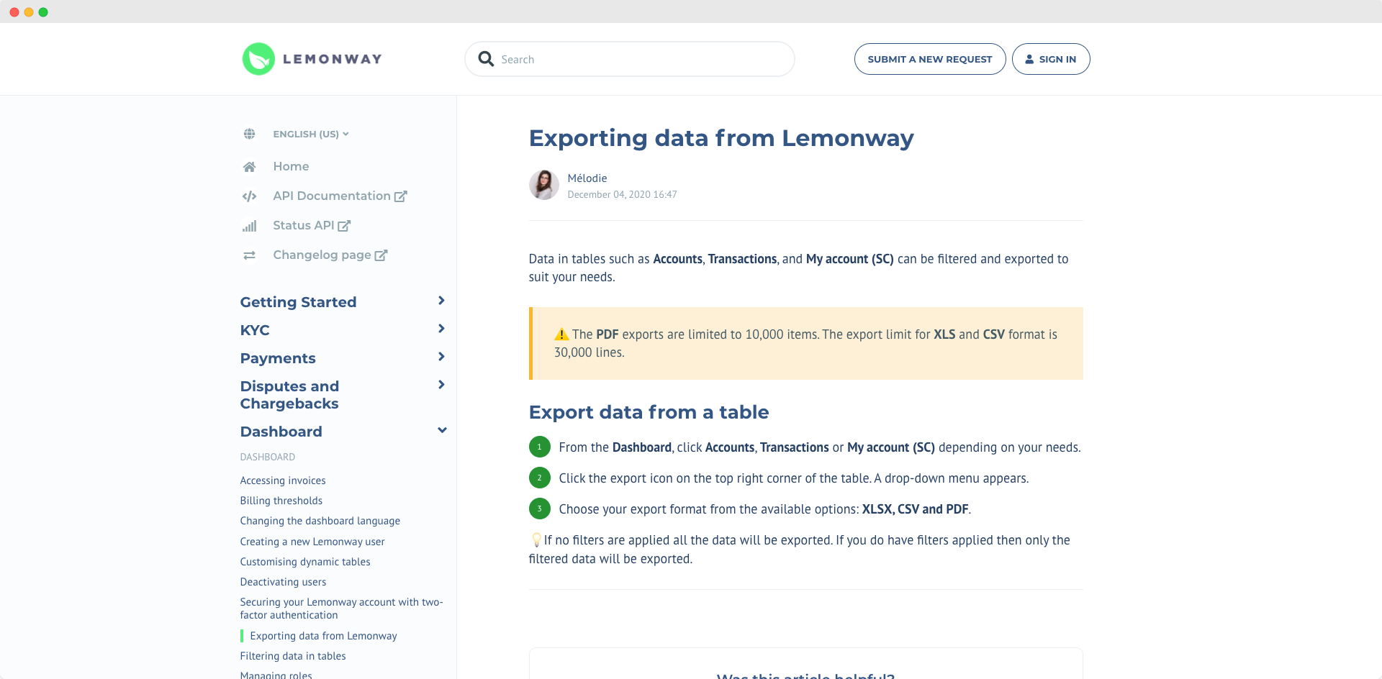This screenshot has height=679, width=1382.
Task: Click the DASHBOARD subsection label
Action: pyautogui.click(x=268, y=457)
